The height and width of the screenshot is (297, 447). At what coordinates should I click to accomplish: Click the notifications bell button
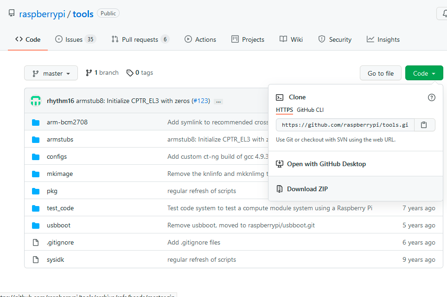[443, 13]
